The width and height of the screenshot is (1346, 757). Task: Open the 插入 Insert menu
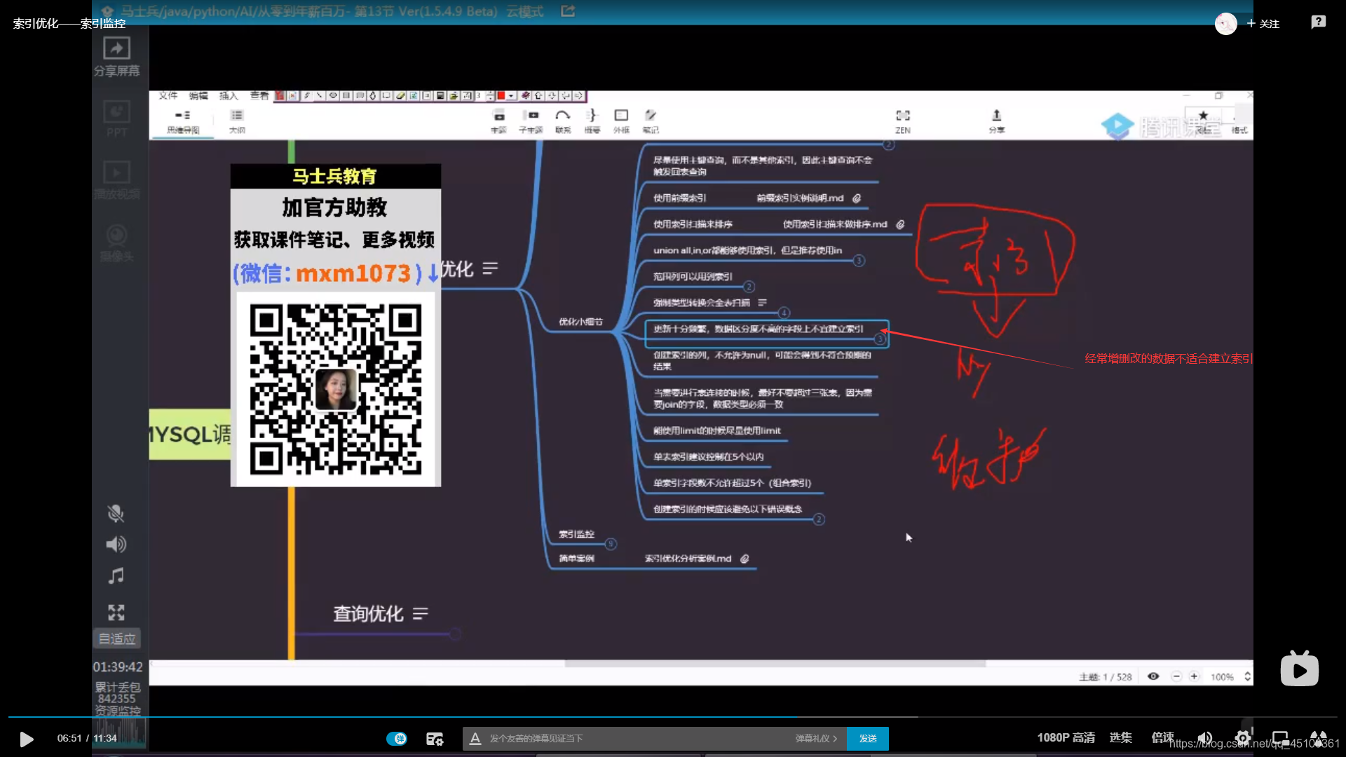229,96
